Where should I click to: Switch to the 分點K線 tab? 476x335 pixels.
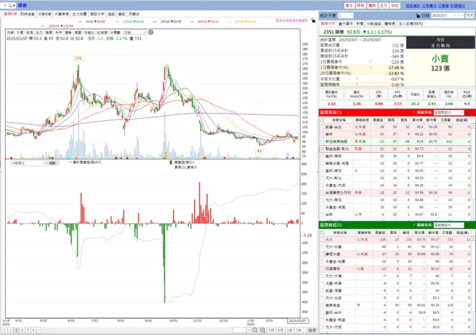coord(44,14)
